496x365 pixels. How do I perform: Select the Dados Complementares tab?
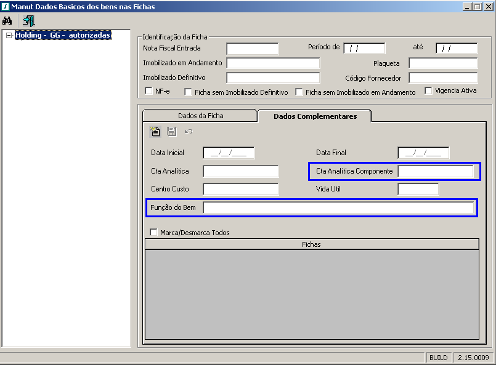(x=315, y=116)
